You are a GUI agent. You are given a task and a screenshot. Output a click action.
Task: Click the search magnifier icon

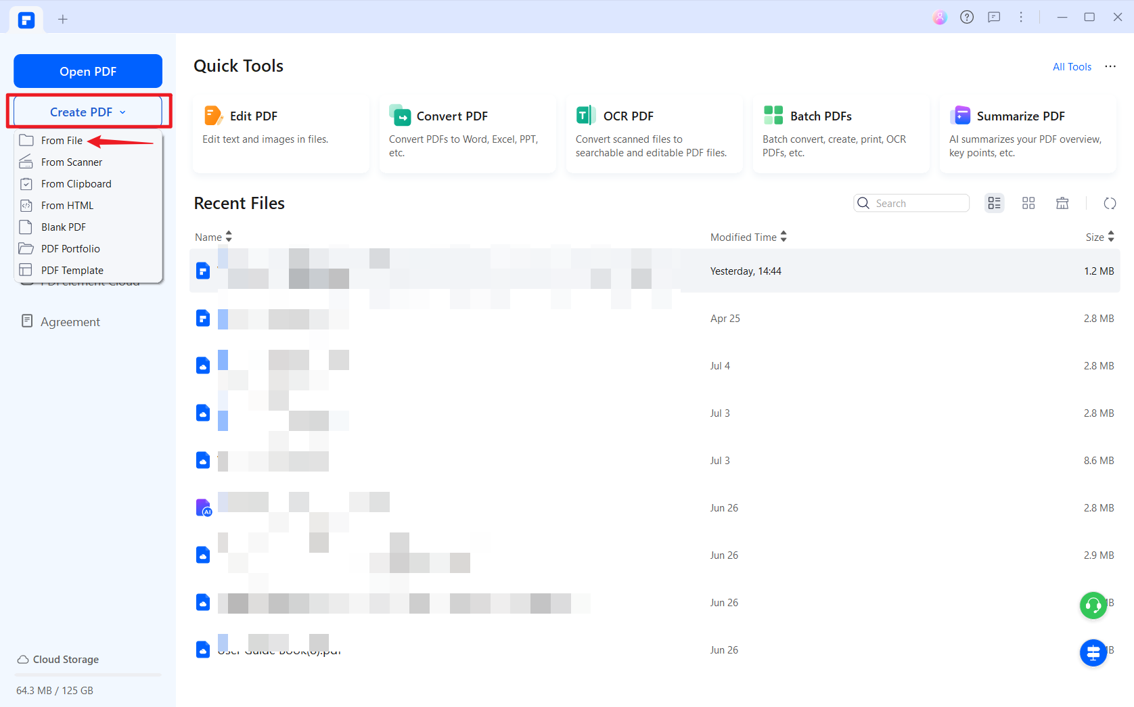[x=863, y=203]
